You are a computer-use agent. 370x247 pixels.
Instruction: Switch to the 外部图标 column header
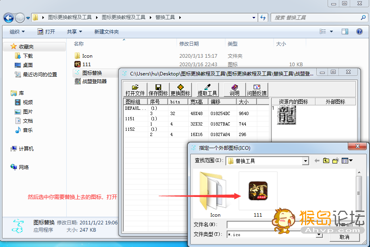point(335,102)
